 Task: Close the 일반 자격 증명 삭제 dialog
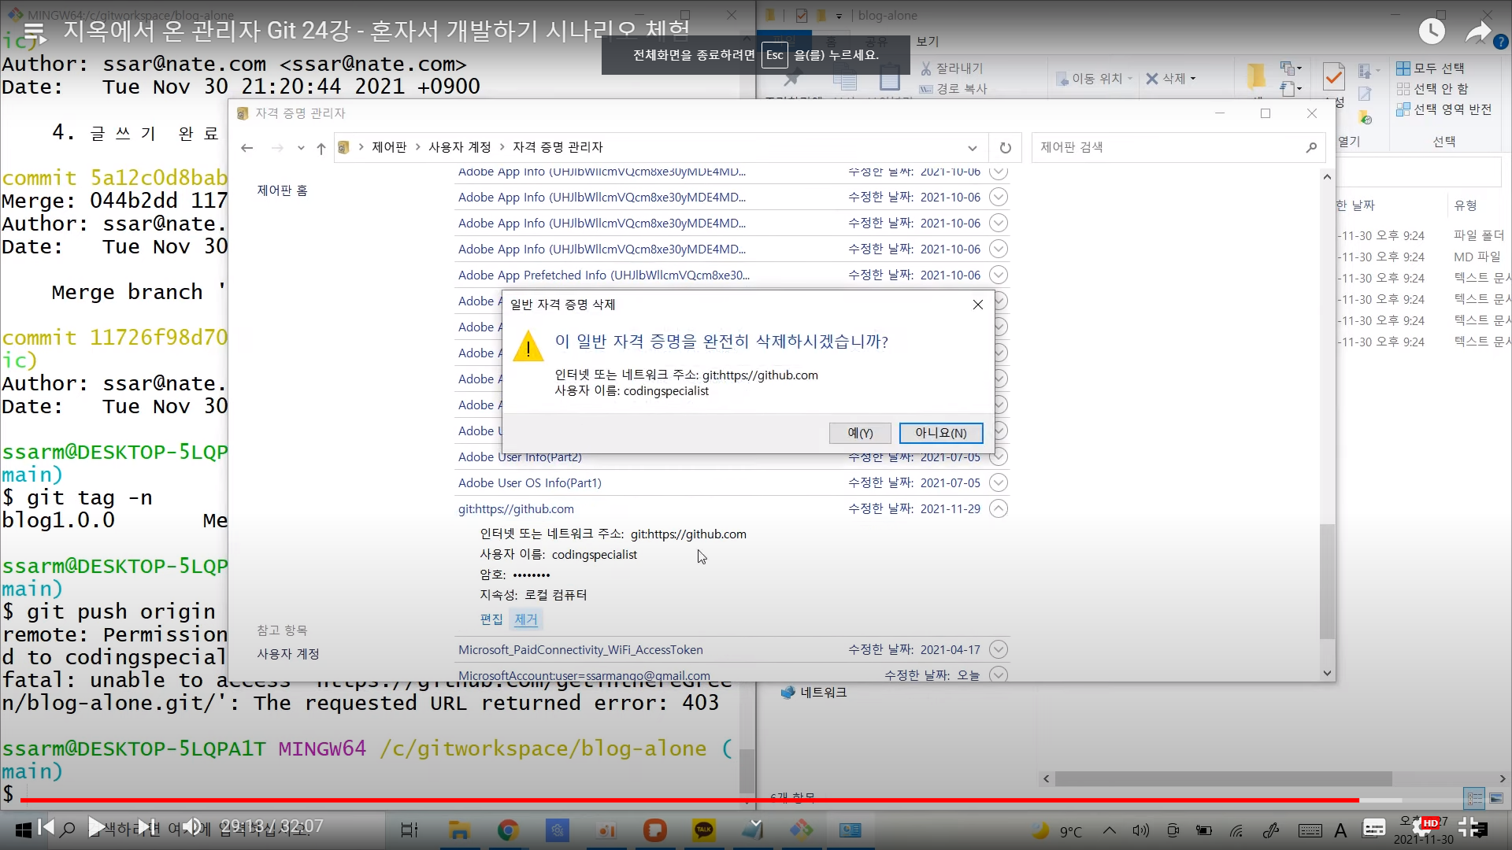point(978,305)
